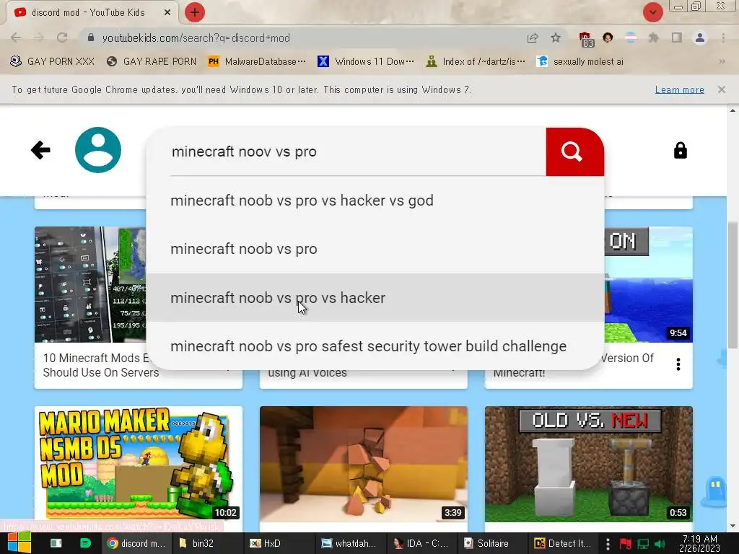Reload the page with the refresh icon
The image size is (739, 554).
62,38
